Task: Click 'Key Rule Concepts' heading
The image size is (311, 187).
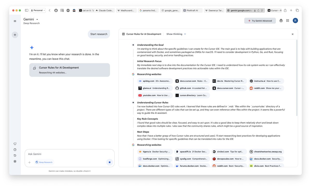Action: pos(147,119)
